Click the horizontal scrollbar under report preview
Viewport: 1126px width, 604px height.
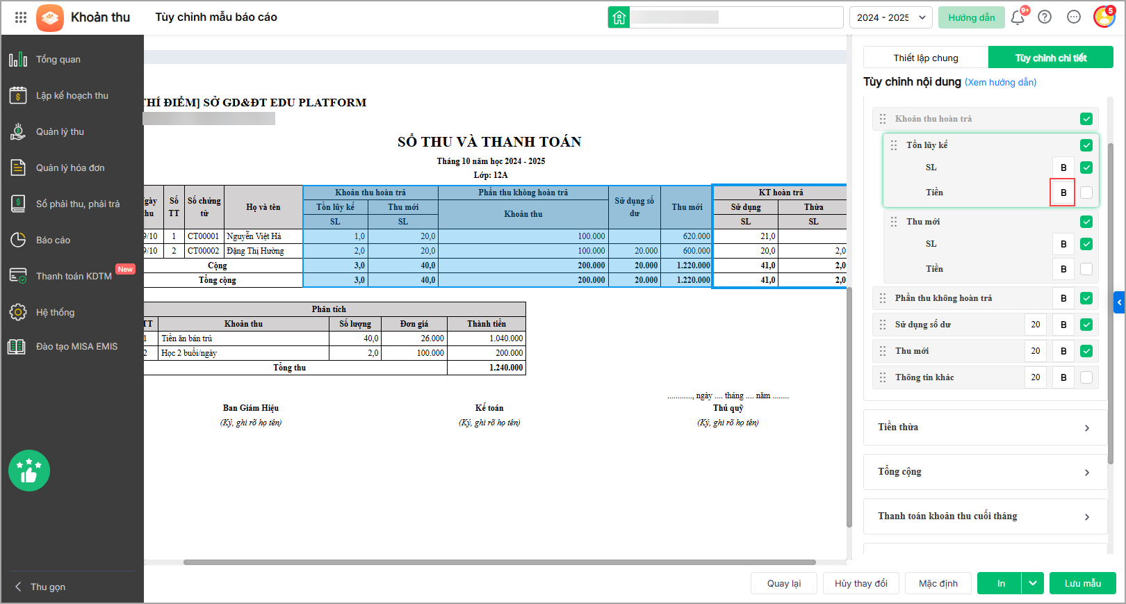(x=499, y=562)
